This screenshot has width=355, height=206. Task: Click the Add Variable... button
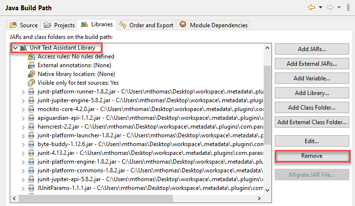312,78
